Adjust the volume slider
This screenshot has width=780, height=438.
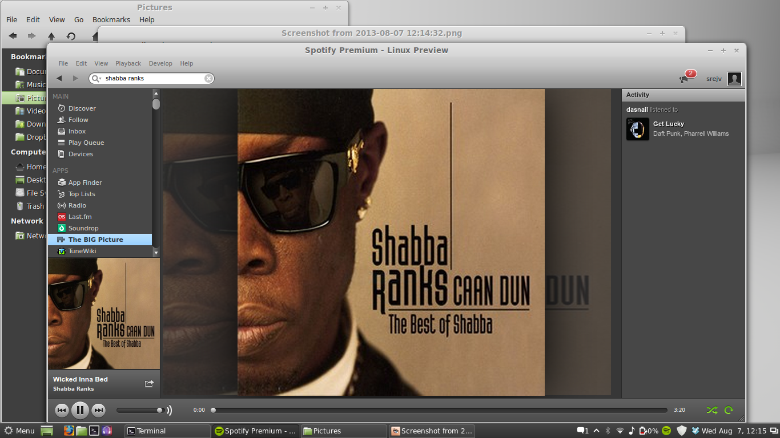click(140, 410)
